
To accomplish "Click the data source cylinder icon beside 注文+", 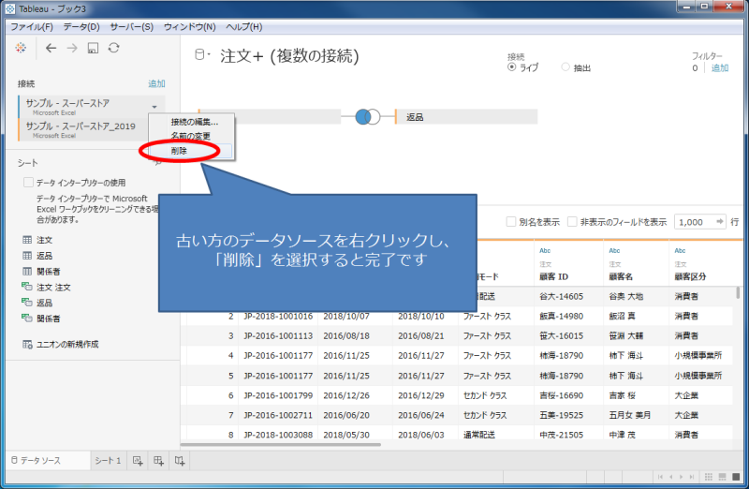I will (x=199, y=55).
